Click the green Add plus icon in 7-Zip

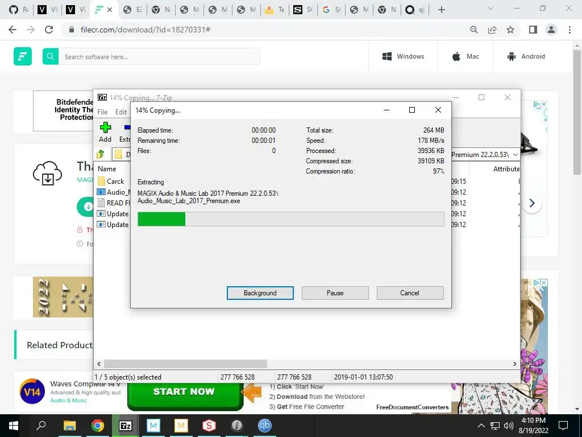105,127
